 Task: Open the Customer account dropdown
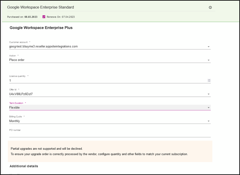pos(110,47)
